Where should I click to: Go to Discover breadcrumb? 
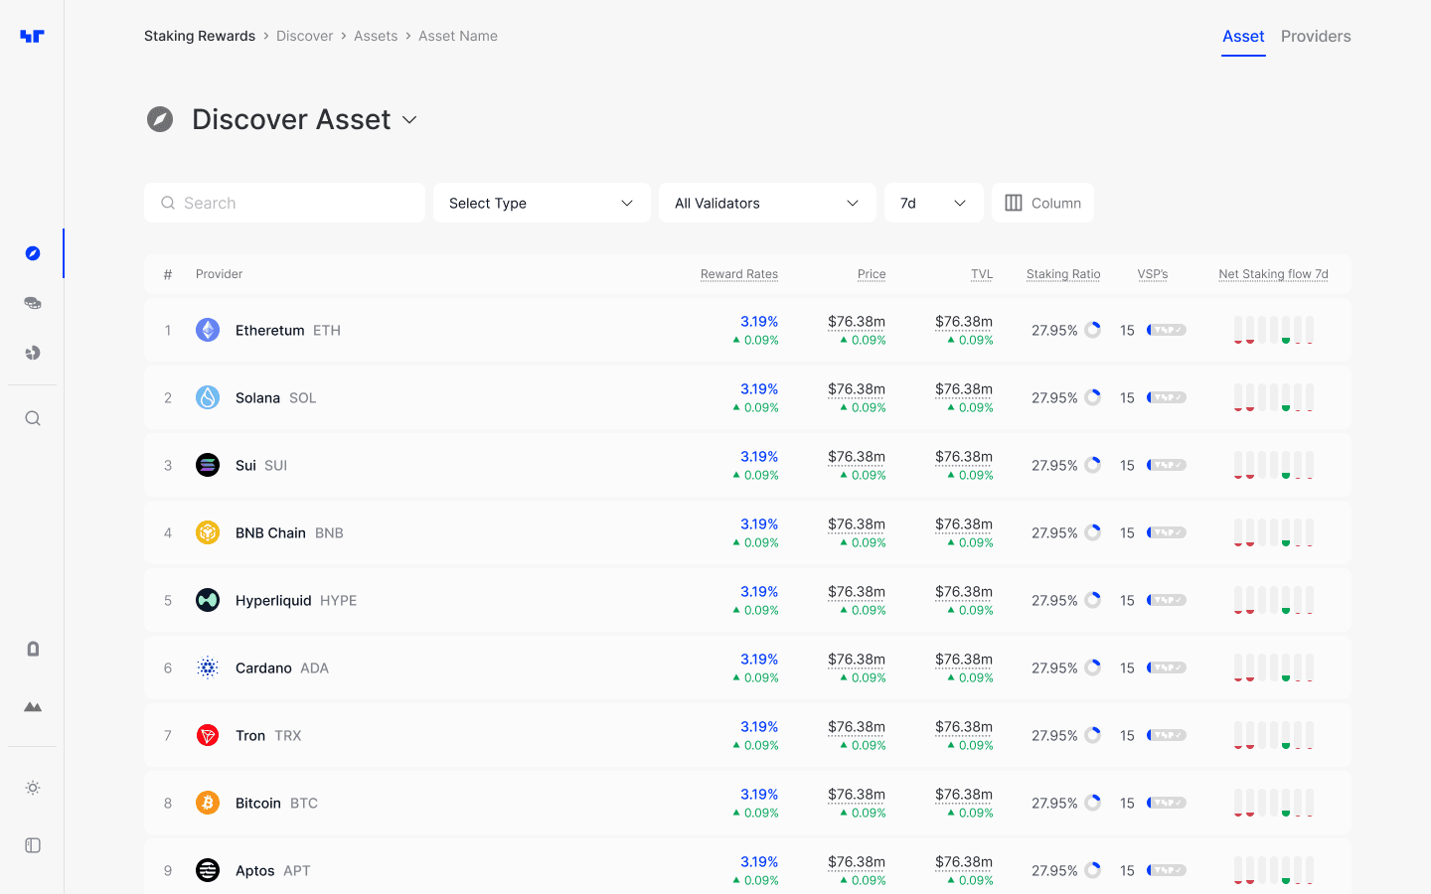304,36
